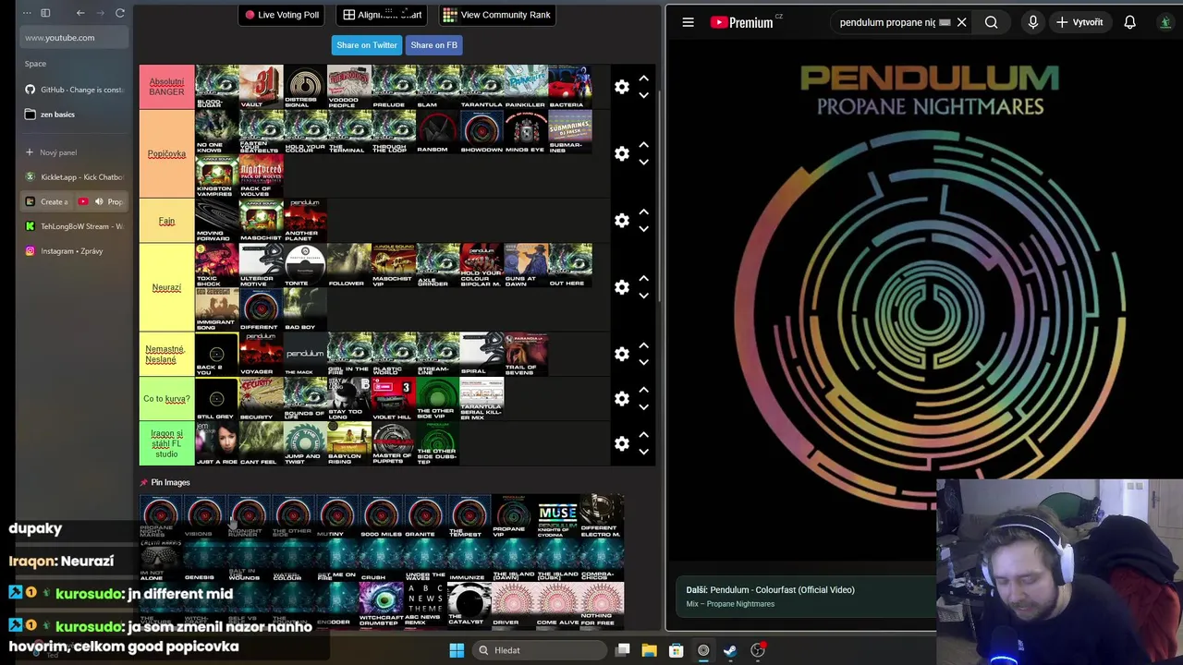Open browser three-dots menu

(x=27, y=13)
